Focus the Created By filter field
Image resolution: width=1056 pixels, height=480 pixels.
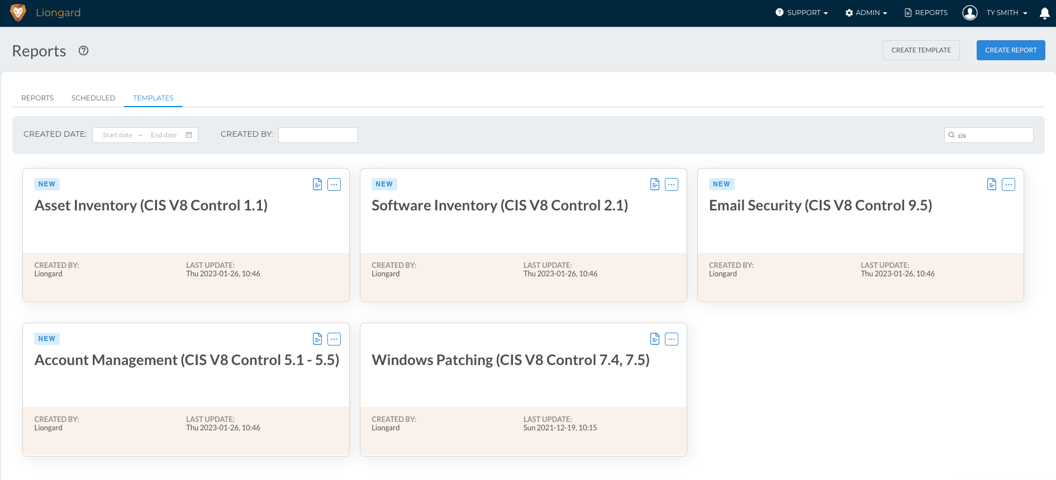(x=318, y=135)
